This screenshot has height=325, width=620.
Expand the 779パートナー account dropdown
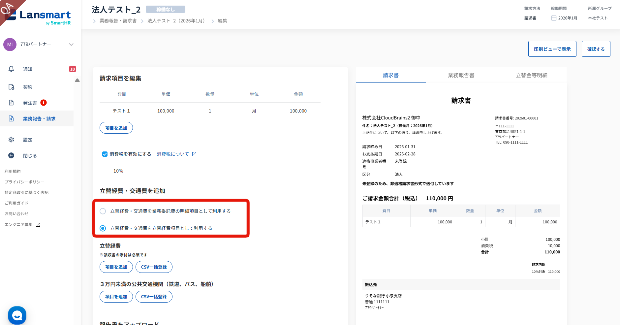(x=71, y=45)
